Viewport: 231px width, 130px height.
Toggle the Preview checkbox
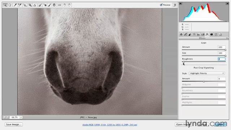click(x=161, y=5)
